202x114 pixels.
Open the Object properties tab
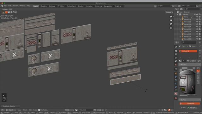tap(176, 73)
